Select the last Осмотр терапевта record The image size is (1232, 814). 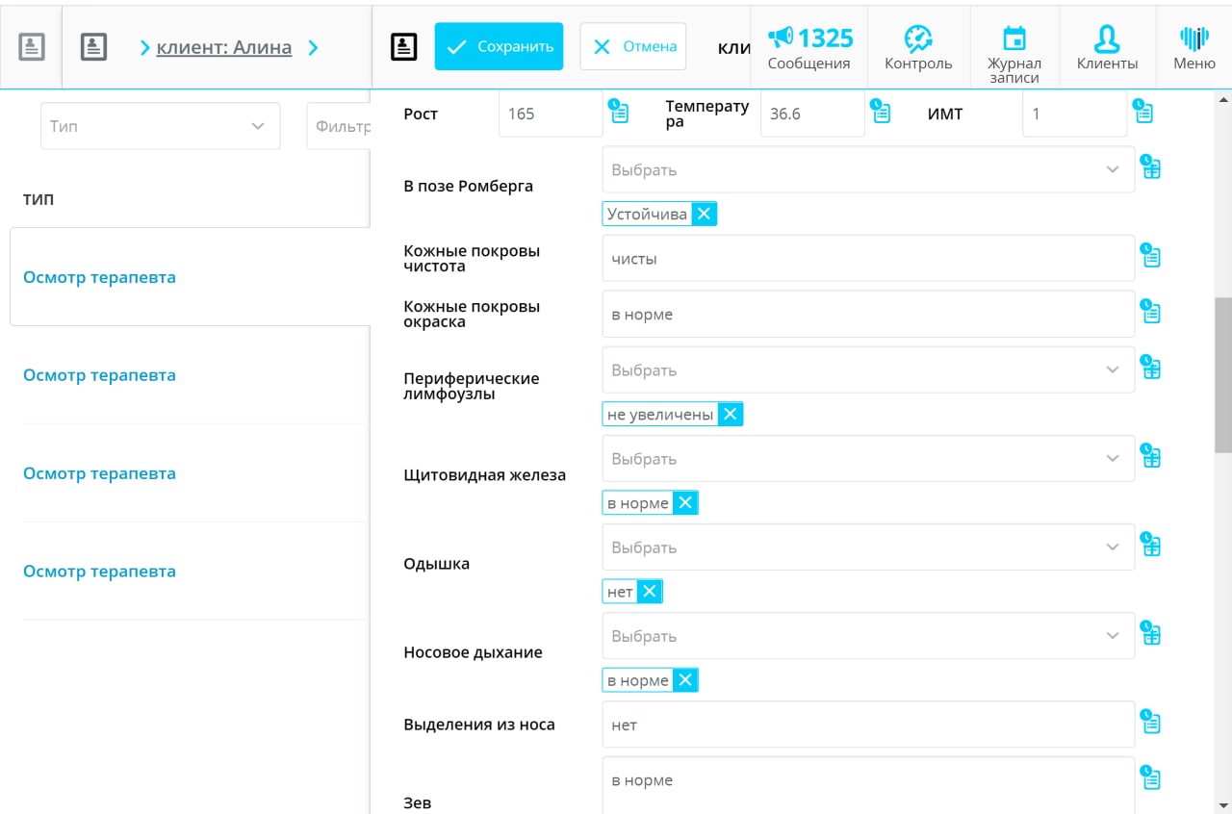coord(99,572)
